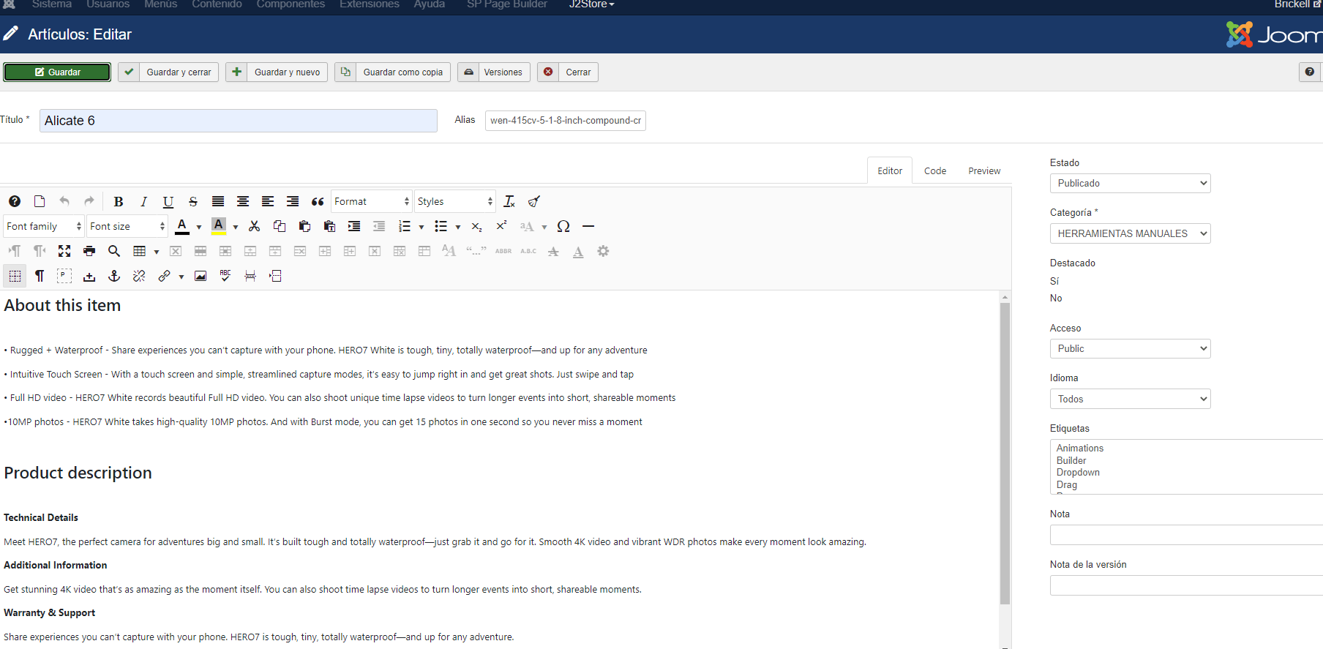Image resolution: width=1323 pixels, height=649 pixels.
Task: Align text to the left
Action: point(268,201)
